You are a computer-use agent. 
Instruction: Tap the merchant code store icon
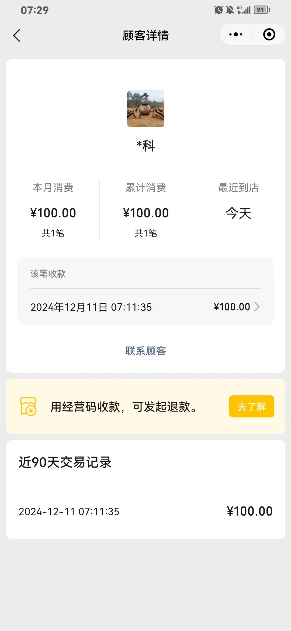pos(28,406)
